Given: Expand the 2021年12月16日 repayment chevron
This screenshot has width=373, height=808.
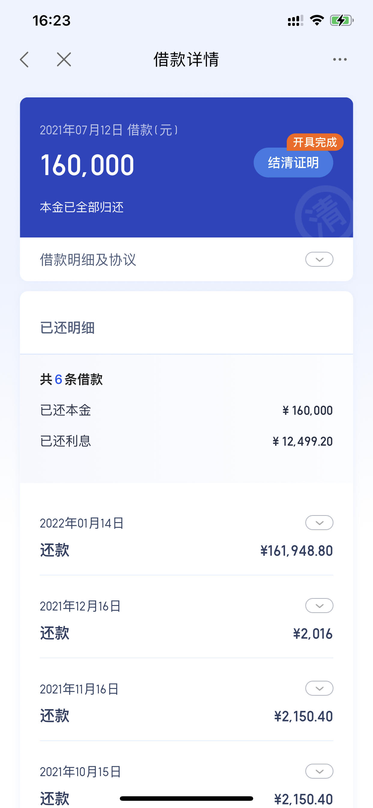Looking at the screenshot, I should pyautogui.click(x=319, y=605).
